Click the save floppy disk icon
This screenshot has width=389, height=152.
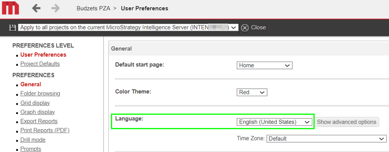12,28
